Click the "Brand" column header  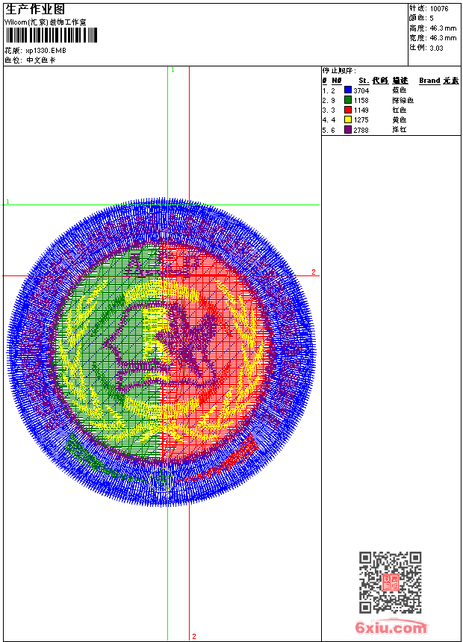tap(429, 81)
